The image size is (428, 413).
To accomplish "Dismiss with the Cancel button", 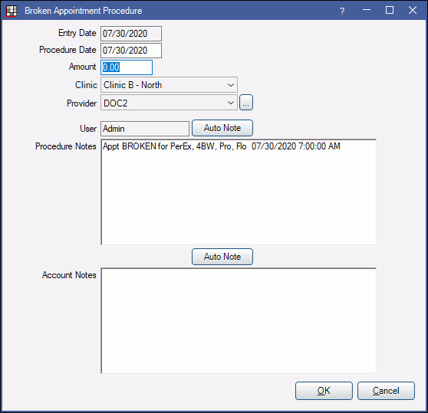I will 386,391.
